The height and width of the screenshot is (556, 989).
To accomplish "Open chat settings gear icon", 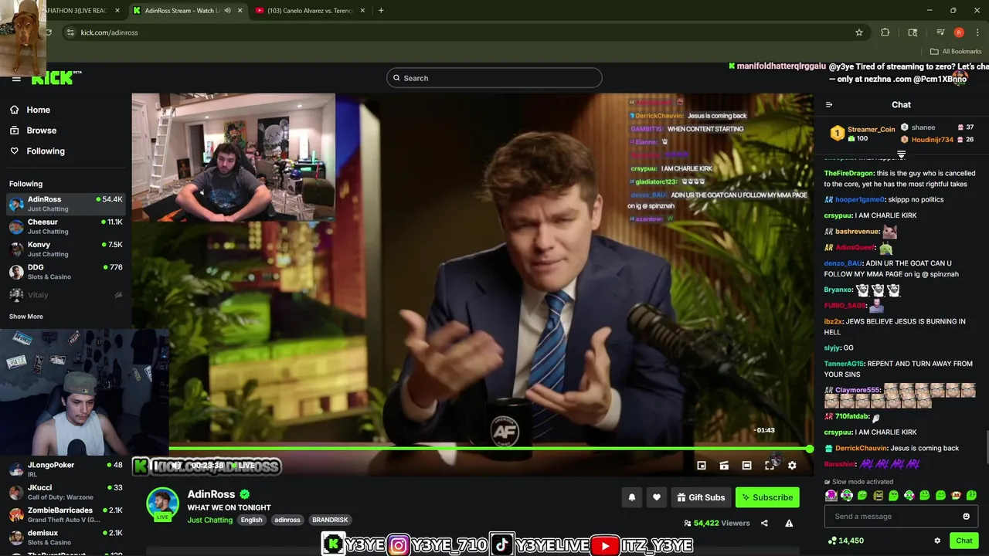I will pyautogui.click(x=937, y=541).
